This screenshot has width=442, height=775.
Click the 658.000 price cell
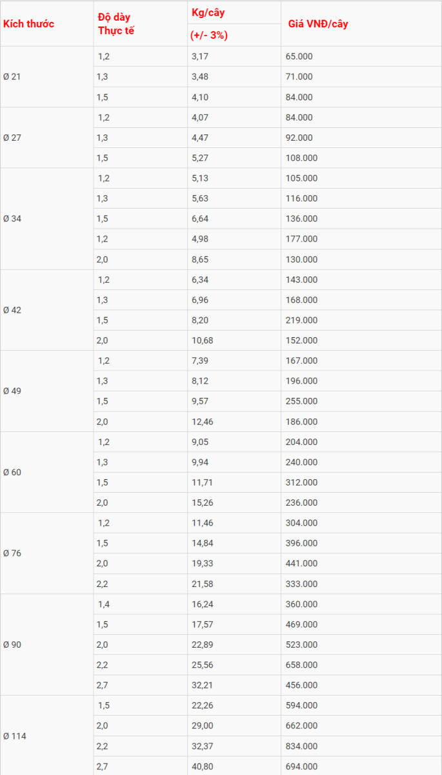(361, 665)
